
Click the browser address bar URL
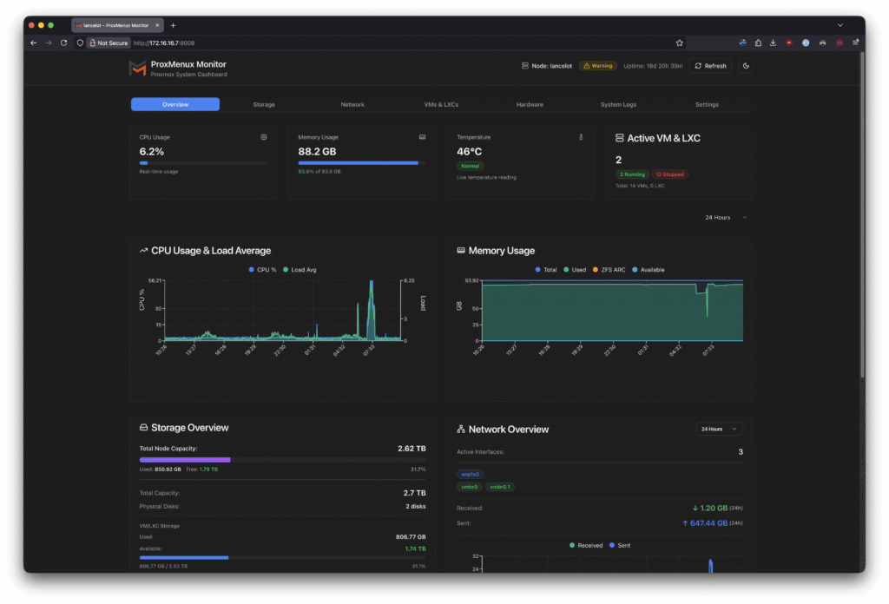(164, 43)
